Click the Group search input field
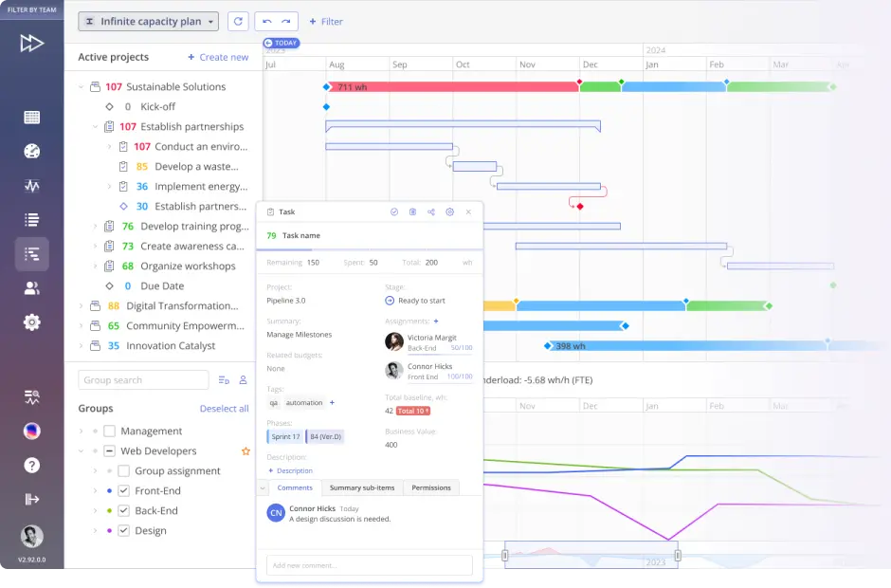Viewport: 891px width, 588px height. (x=142, y=380)
